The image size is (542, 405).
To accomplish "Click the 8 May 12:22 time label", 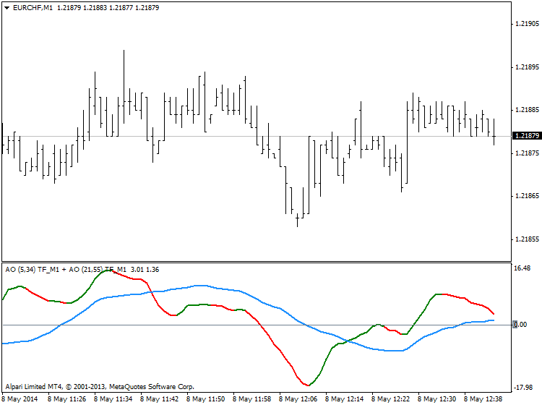I will 391,398.
